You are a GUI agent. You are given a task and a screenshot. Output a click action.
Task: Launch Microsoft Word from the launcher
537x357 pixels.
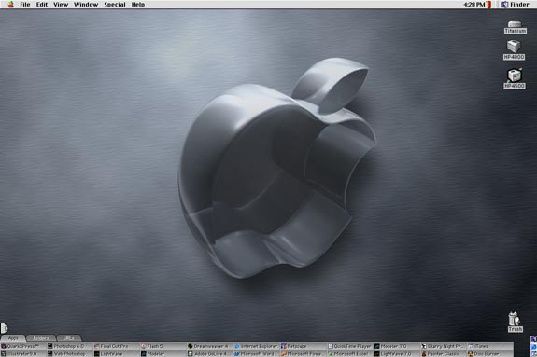coord(256,353)
